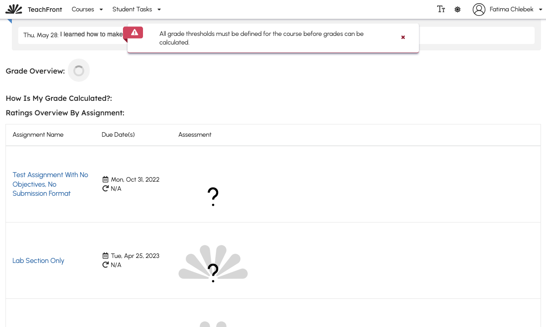Open the Fatima Chlebek account menu
Image resolution: width=546 pixels, height=327 pixels.
tap(511, 10)
